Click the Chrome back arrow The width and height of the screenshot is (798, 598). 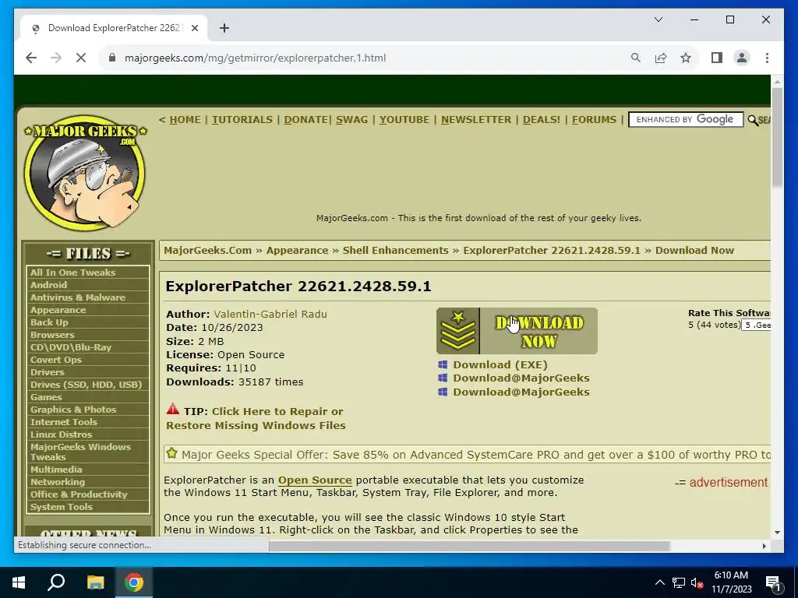pyautogui.click(x=31, y=58)
